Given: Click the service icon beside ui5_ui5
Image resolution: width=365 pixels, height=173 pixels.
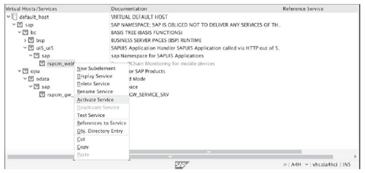Looking at the screenshot, I should 32,48.
